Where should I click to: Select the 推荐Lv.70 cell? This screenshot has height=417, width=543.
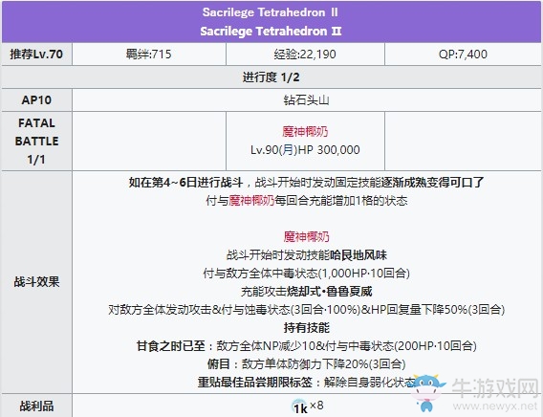point(36,54)
